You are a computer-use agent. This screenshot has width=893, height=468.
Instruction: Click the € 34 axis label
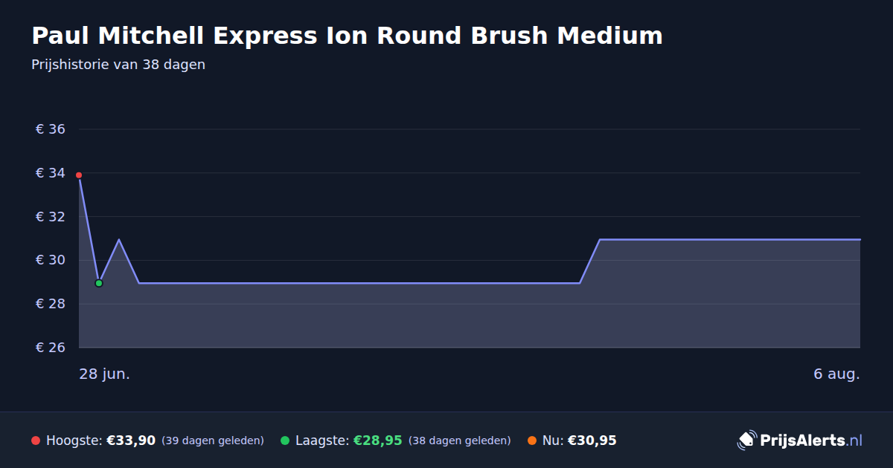[51, 173]
